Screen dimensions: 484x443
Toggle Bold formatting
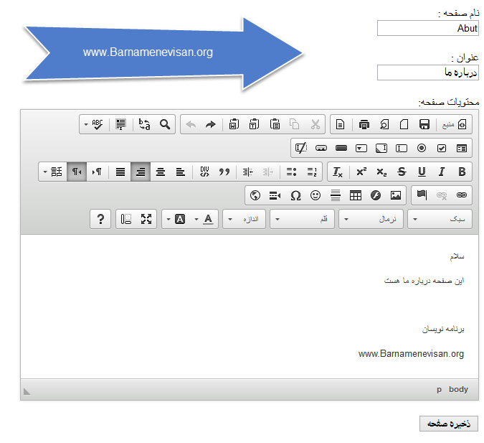[462, 172]
